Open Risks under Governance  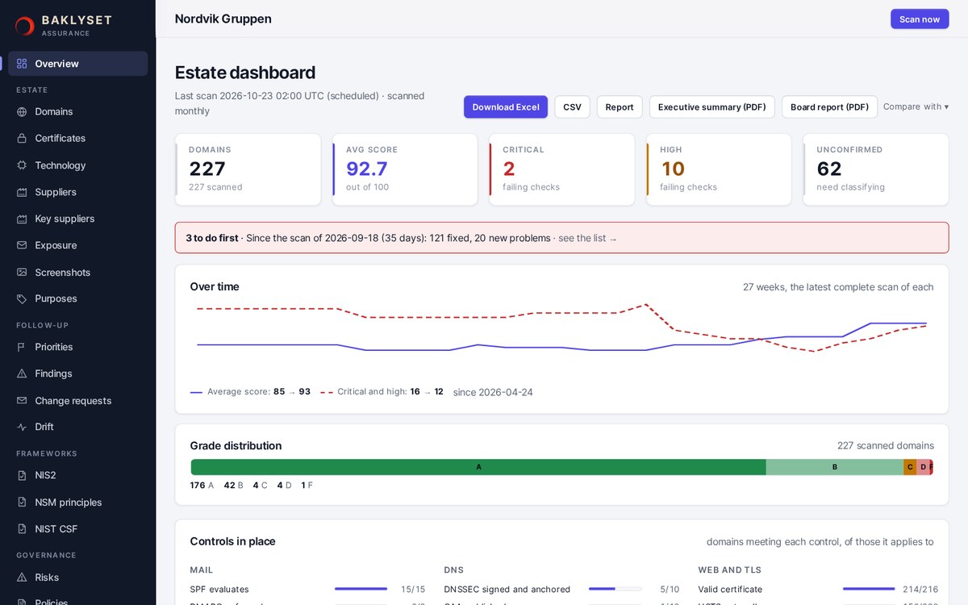pos(77,578)
